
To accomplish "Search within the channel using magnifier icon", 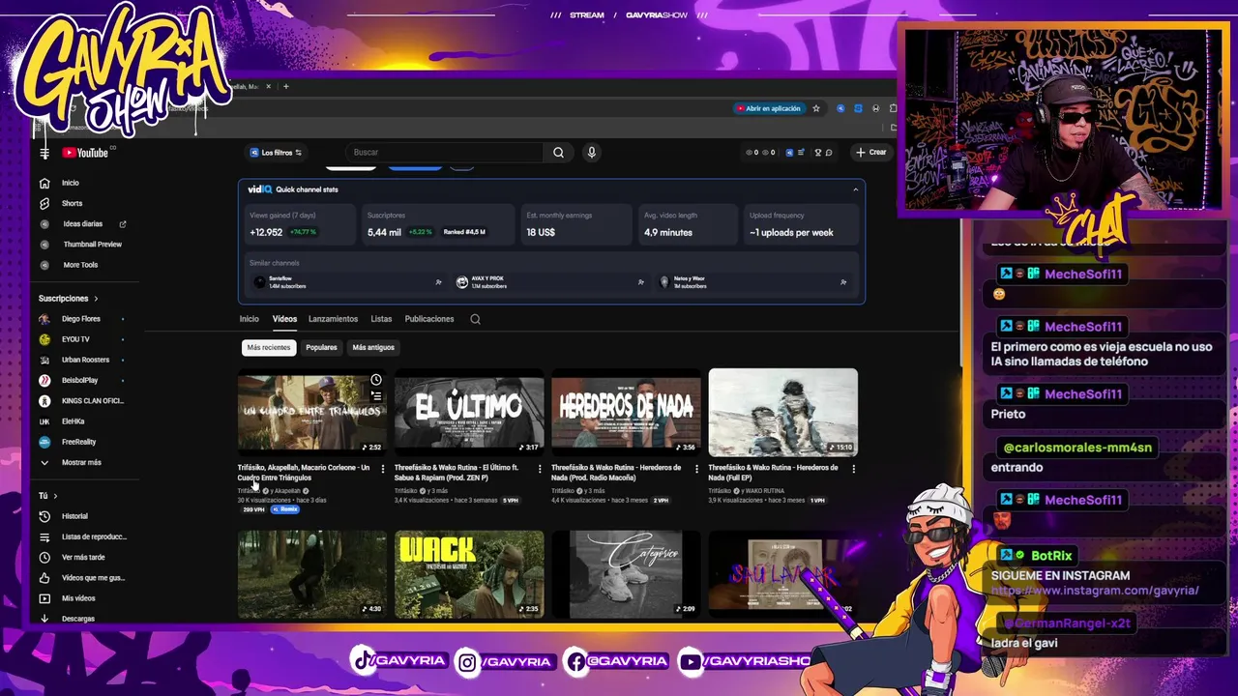I will tap(475, 319).
